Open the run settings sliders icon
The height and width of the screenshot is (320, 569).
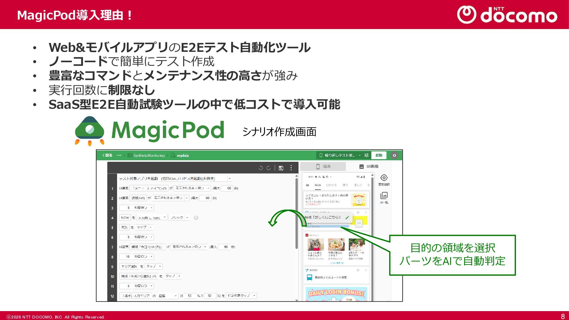366,155
